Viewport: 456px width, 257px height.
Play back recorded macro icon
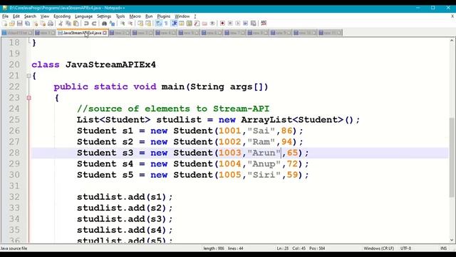click(x=238, y=23)
